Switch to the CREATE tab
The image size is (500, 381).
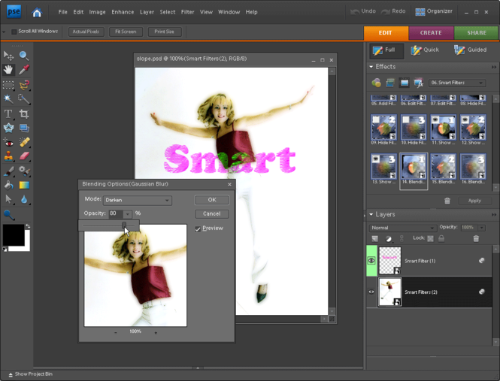coord(431,32)
